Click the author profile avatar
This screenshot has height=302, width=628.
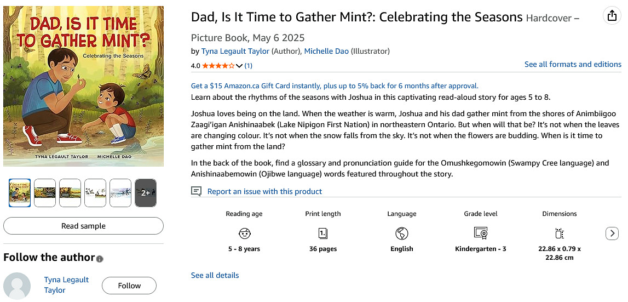[x=17, y=286]
